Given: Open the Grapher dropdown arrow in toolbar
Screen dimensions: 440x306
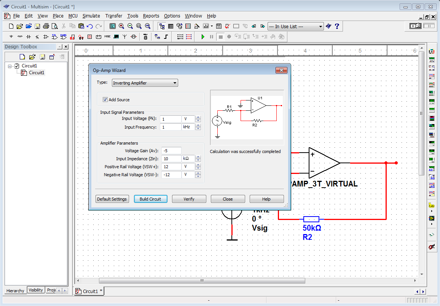Looking at the screenshot, I should tap(212, 26).
